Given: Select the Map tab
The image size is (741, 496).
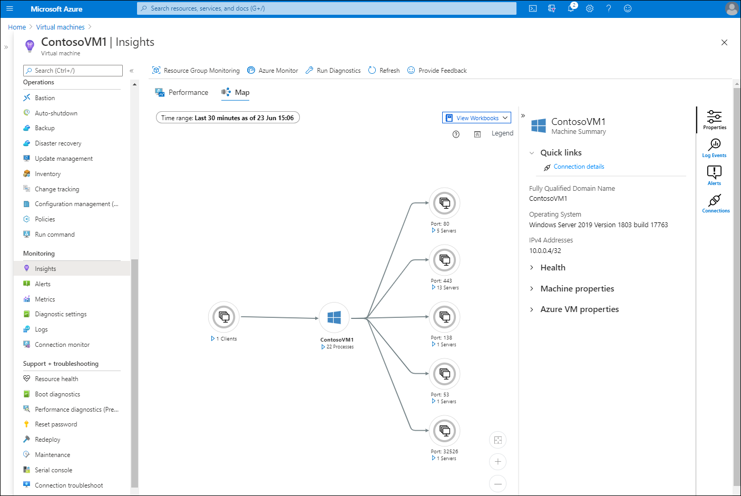Looking at the screenshot, I should (235, 92).
